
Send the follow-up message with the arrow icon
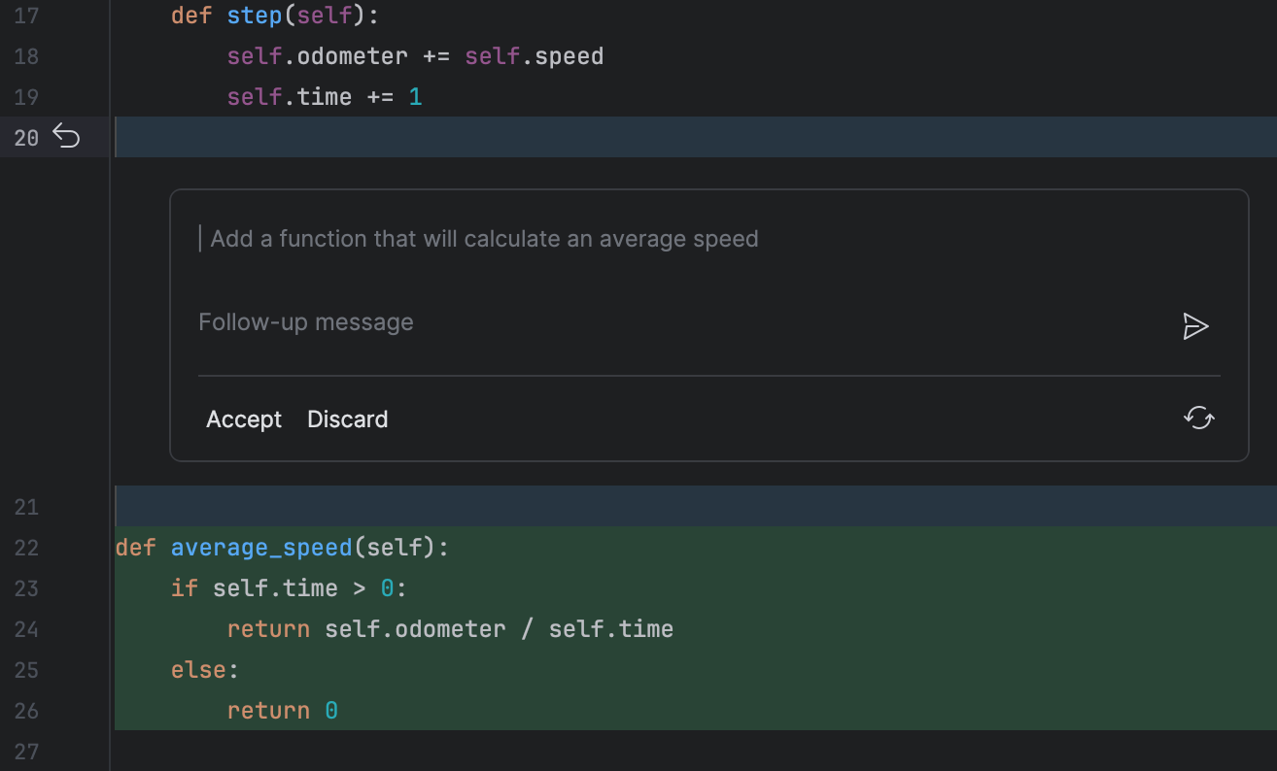click(1195, 326)
